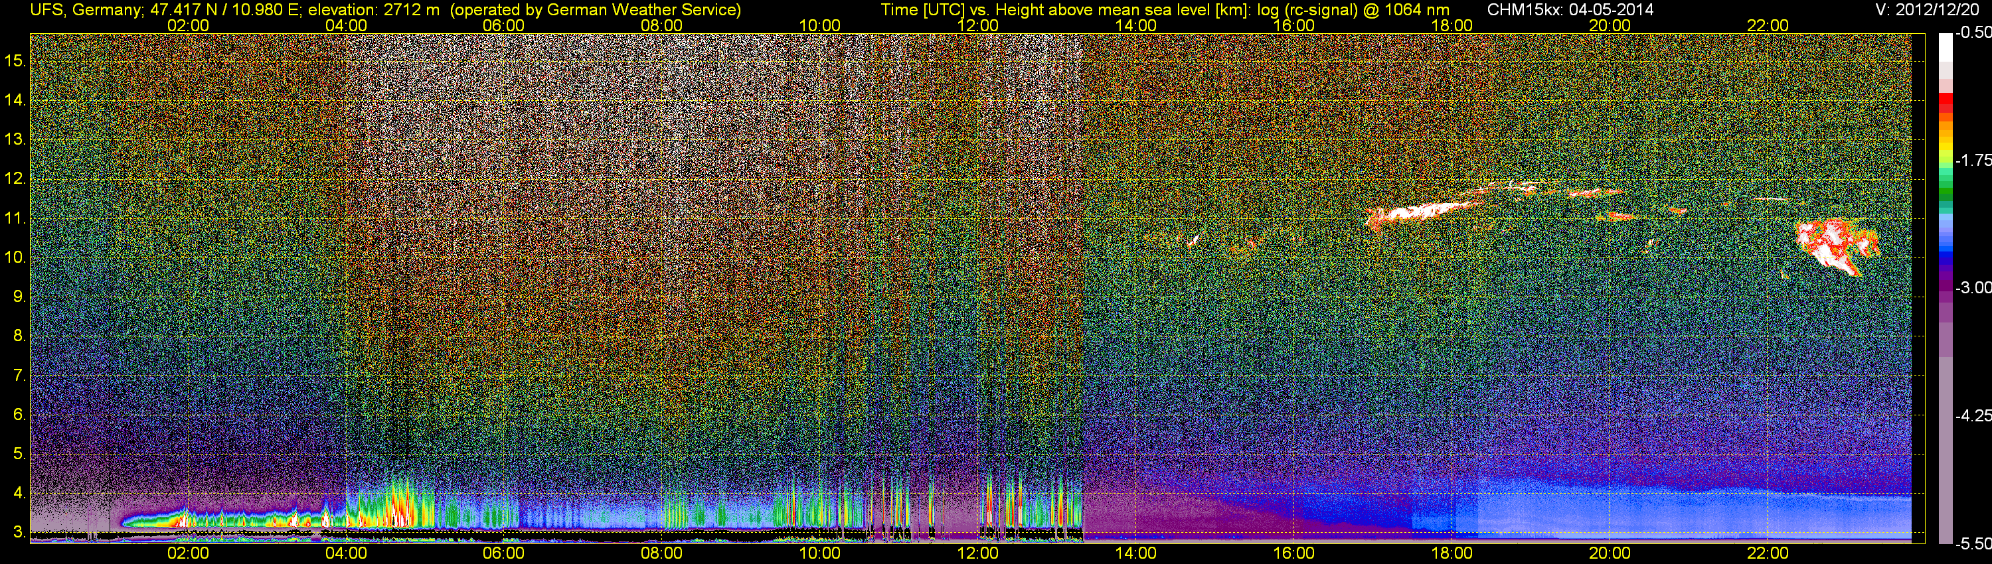Viewport: 1992px width, 564px height.
Task: Click the station title 'UFS, Germany'
Action: click(x=84, y=10)
